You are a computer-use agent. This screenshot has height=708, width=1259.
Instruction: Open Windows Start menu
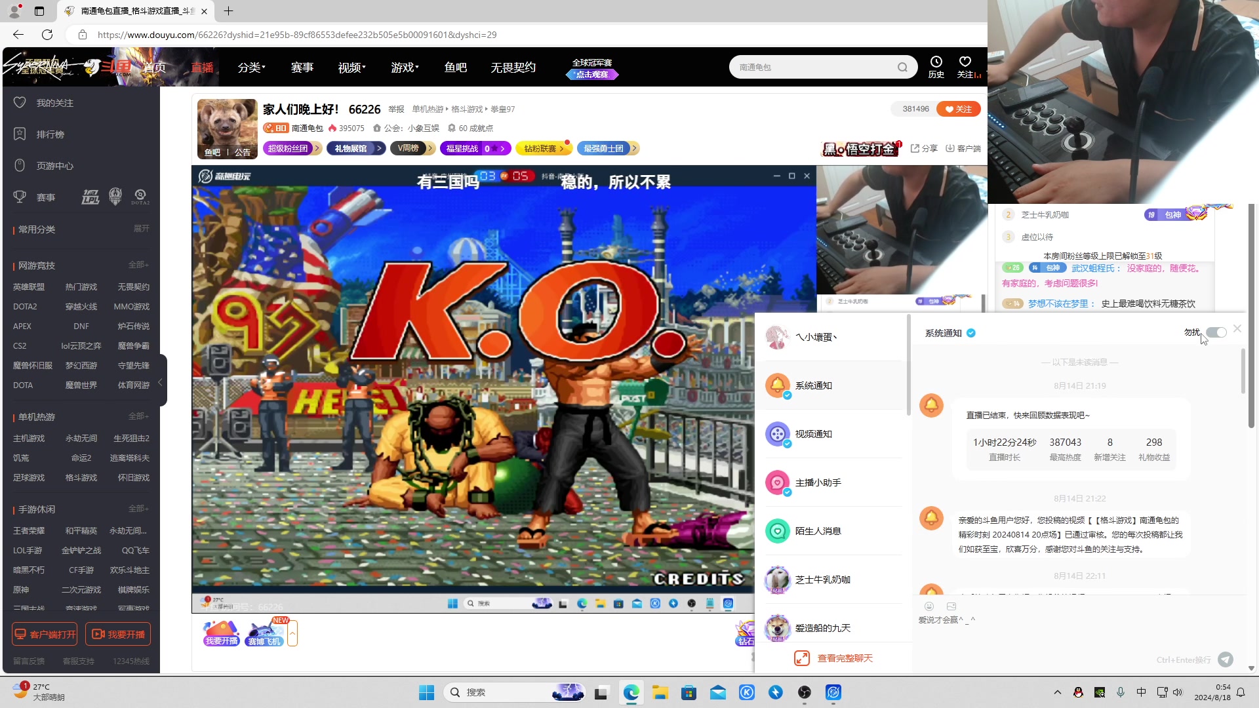tap(426, 692)
